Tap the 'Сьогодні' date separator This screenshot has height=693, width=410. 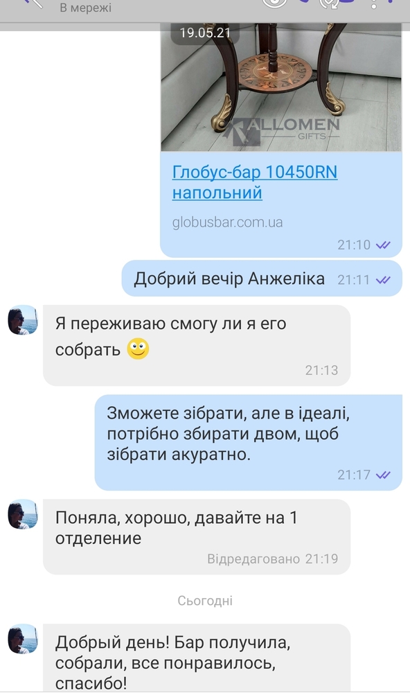tap(205, 600)
